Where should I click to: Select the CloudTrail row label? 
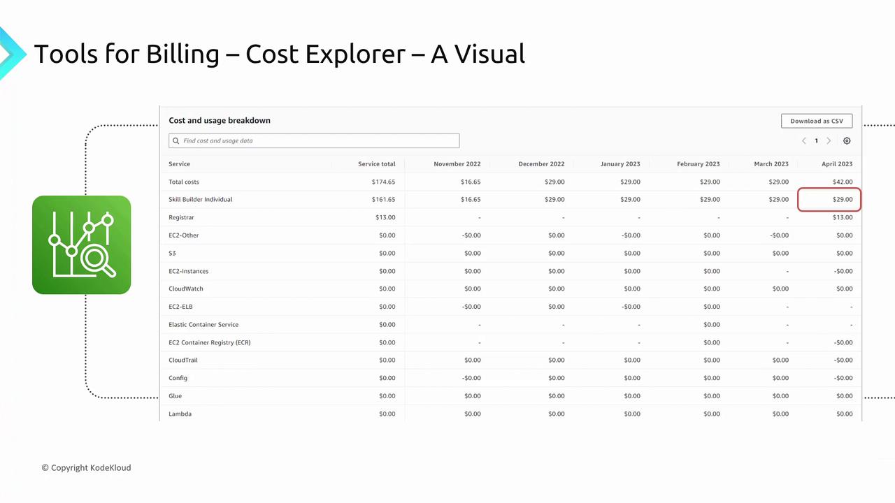pyautogui.click(x=183, y=360)
